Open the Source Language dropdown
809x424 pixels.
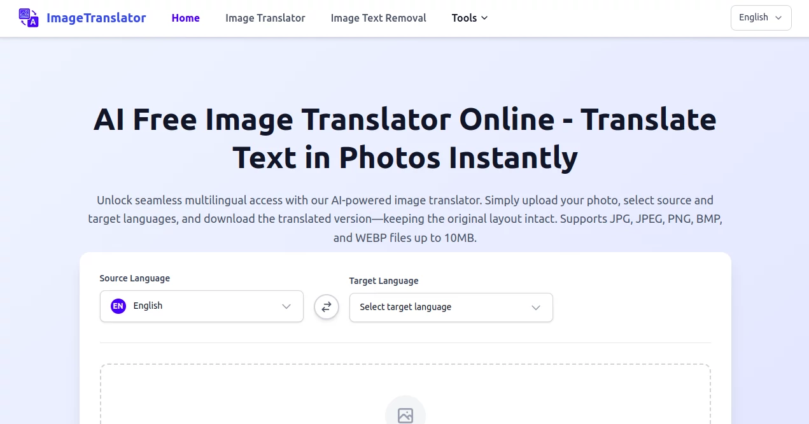201,306
